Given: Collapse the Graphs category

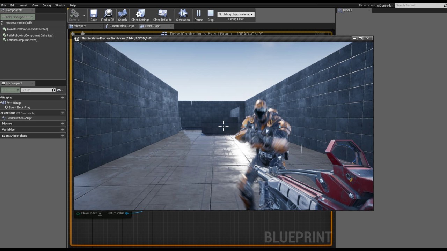Looking at the screenshot, I should (x=2, y=97).
